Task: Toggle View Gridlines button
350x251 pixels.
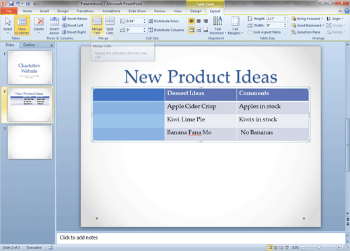Action: coord(22,26)
